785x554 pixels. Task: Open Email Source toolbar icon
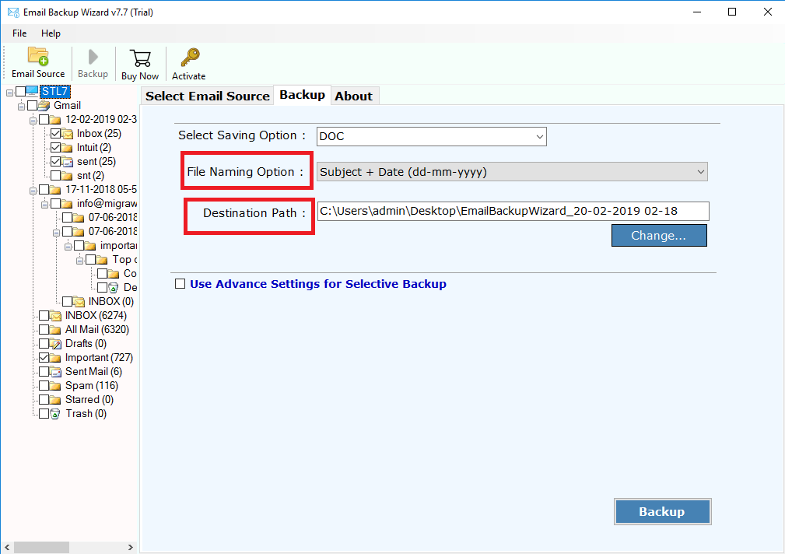[38, 56]
